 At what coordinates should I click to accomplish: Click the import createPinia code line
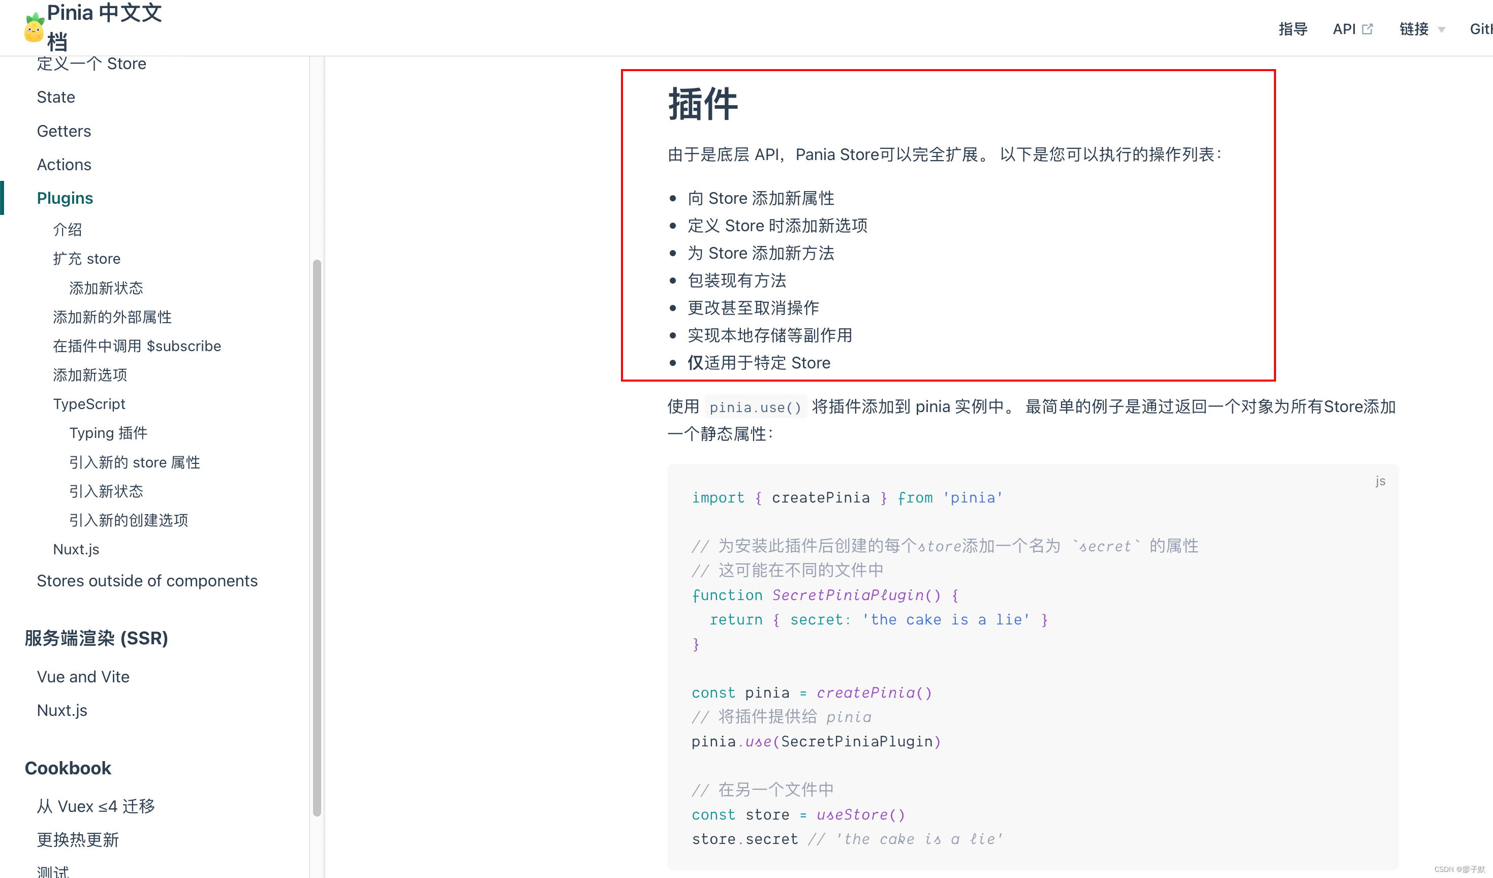pyautogui.click(x=847, y=497)
